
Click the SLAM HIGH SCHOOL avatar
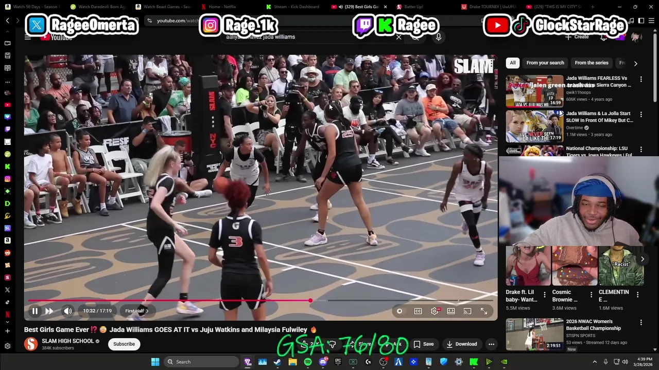pyautogui.click(x=31, y=344)
